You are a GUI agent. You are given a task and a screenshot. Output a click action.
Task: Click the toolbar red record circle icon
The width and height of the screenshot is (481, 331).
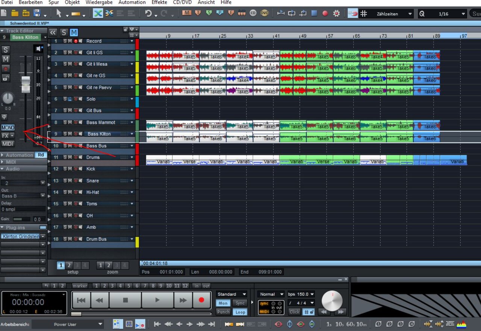325,14
